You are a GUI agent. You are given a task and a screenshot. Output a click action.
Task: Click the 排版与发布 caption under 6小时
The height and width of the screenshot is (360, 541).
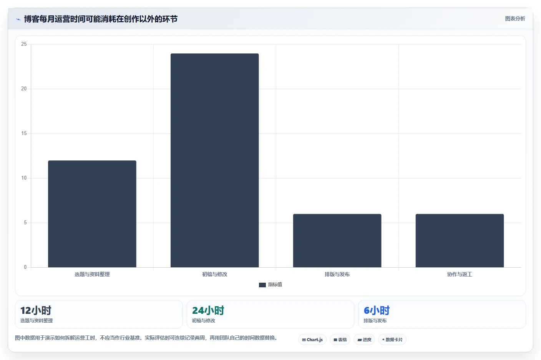tap(375, 321)
